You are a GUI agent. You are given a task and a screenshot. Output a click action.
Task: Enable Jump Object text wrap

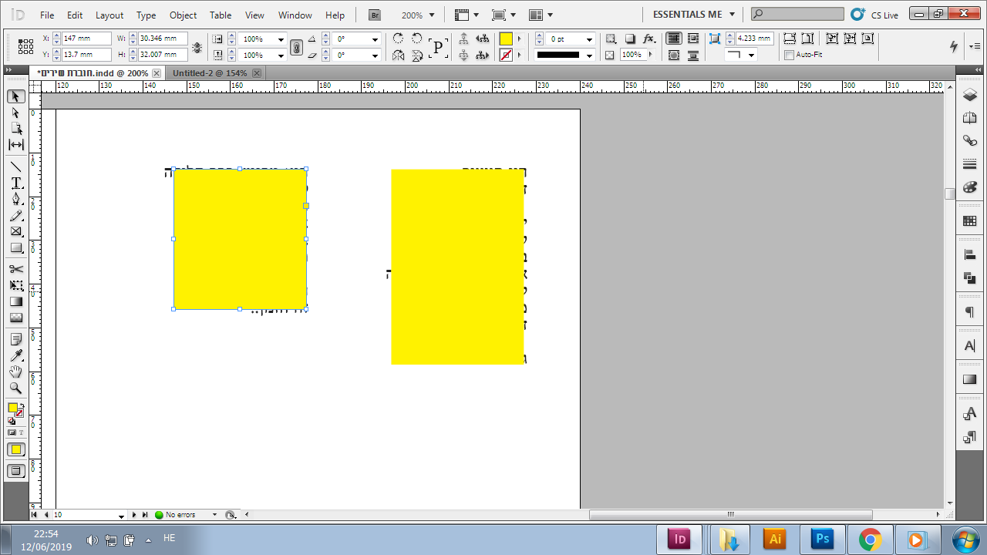click(693, 55)
